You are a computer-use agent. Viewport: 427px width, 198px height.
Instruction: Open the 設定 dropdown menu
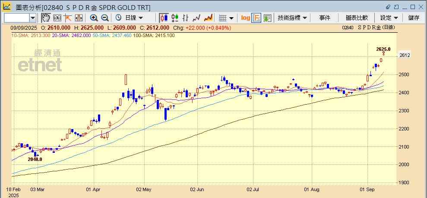pyautogui.click(x=389, y=18)
